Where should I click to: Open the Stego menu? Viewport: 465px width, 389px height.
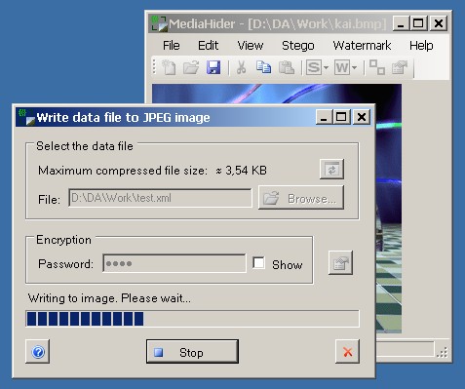click(298, 46)
